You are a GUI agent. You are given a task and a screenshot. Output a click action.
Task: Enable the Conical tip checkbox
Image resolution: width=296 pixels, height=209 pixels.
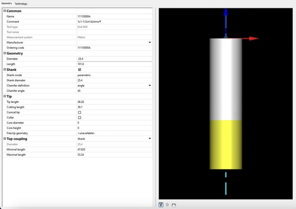click(x=79, y=112)
